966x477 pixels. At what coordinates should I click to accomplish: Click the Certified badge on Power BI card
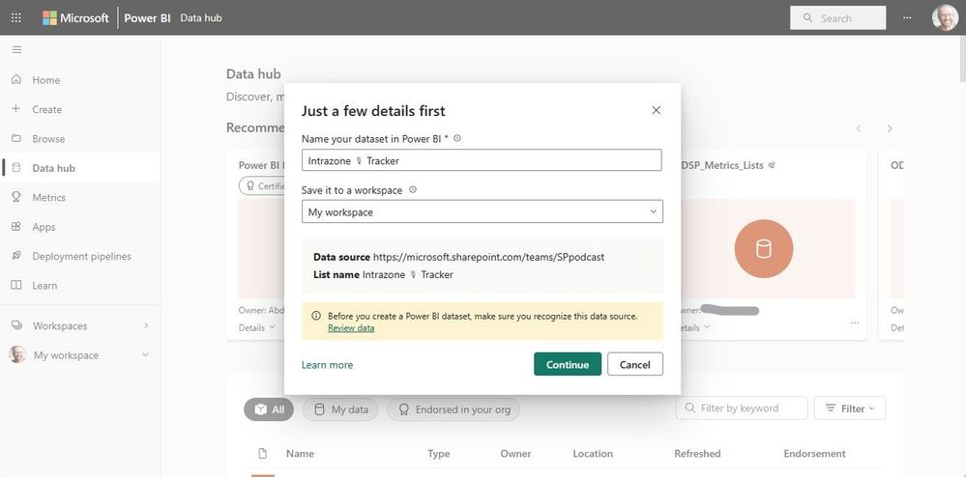click(x=262, y=186)
